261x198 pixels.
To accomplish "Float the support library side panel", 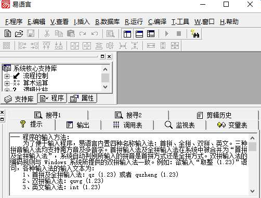I will (102, 56).
